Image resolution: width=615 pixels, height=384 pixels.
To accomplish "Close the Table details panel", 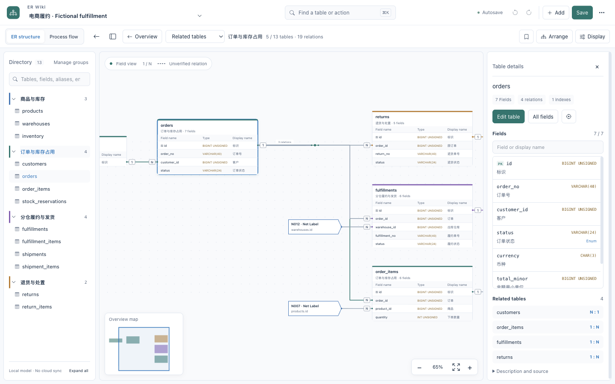I will pos(597,67).
